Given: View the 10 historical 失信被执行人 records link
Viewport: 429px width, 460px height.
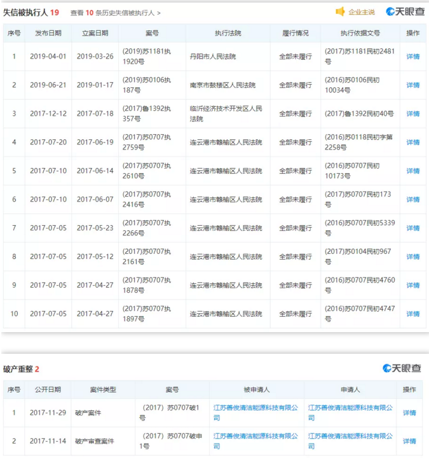Looking at the screenshot, I should tap(116, 13).
